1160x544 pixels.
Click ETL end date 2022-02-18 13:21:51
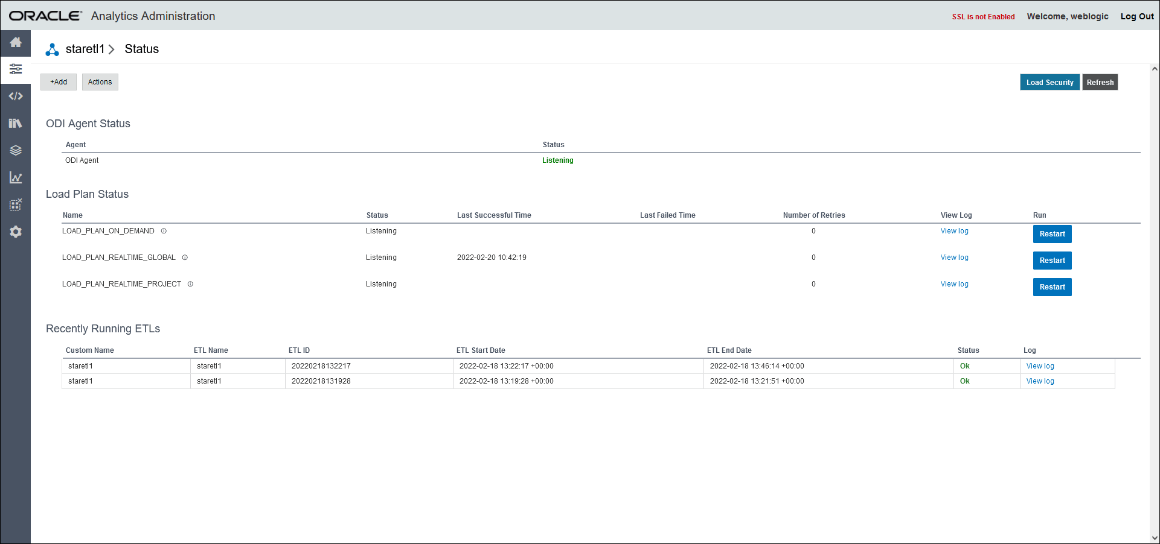click(757, 381)
